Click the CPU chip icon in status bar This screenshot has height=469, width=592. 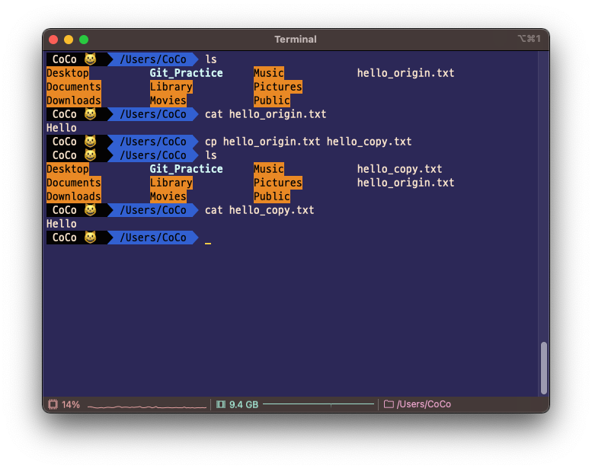click(x=53, y=404)
